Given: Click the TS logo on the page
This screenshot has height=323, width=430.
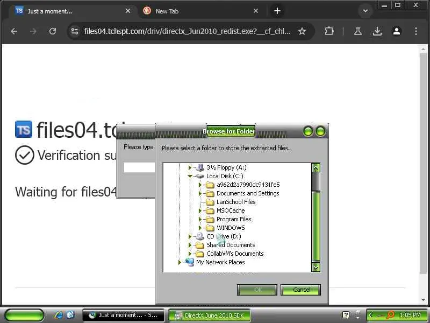Looking at the screenshot, I should click(x=24, y=129).
